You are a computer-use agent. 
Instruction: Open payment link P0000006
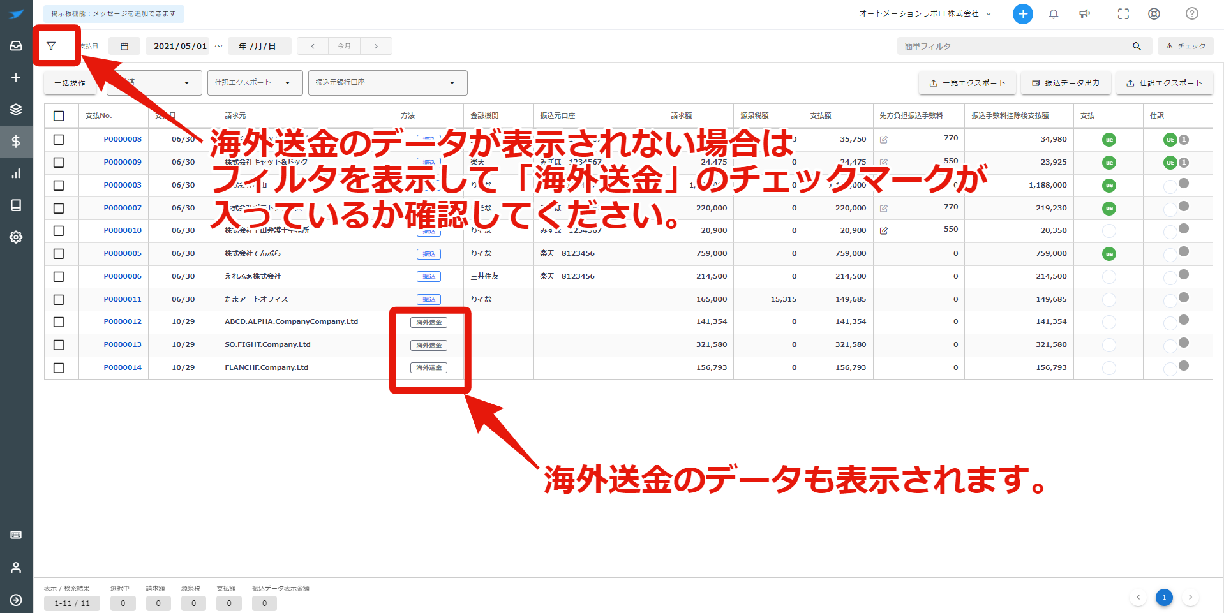pyautogui.click(x=123, y=276)
